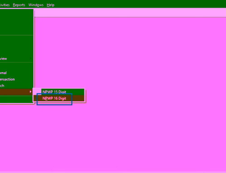The height and width of the screenshot is (173, 226).
Task: Click the empty light-pink toolbar strip
Action: click(130, 13)
